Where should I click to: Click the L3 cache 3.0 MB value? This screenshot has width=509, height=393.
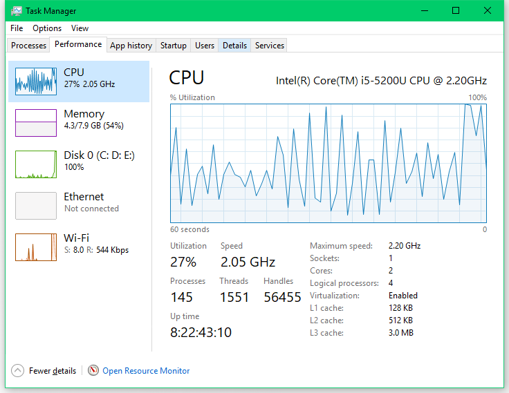tap(401, 333)
